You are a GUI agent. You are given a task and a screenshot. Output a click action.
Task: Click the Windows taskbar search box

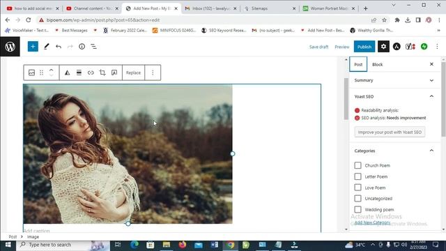[x=63, y=245]
